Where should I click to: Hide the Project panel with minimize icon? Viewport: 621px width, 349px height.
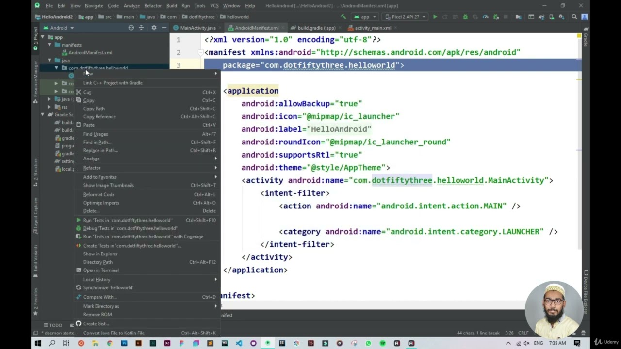[164, 28]
